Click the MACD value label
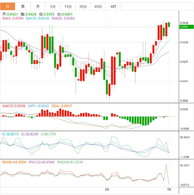 [14, 106]
